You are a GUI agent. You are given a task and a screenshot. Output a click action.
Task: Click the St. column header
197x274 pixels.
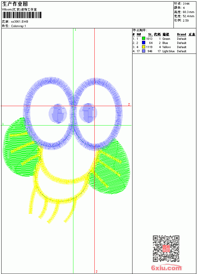pyautogui.click(x=150, y=34)
